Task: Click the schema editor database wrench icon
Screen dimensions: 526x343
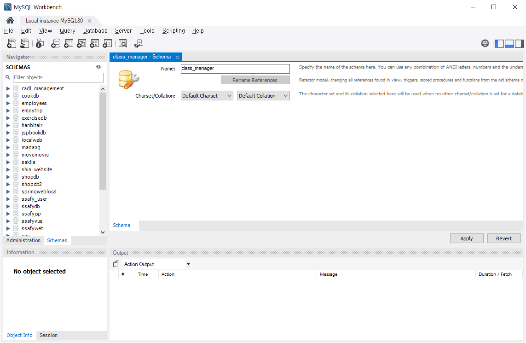Action: point(128,80)
